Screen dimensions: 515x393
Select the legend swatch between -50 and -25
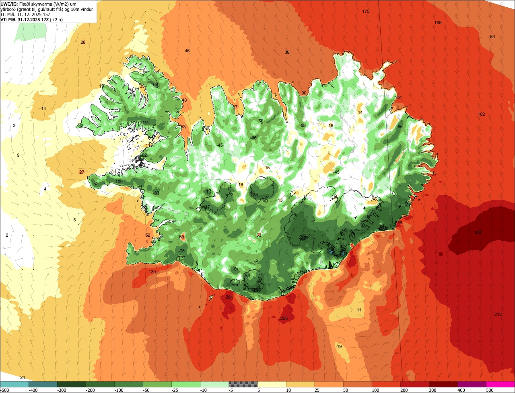157,384
